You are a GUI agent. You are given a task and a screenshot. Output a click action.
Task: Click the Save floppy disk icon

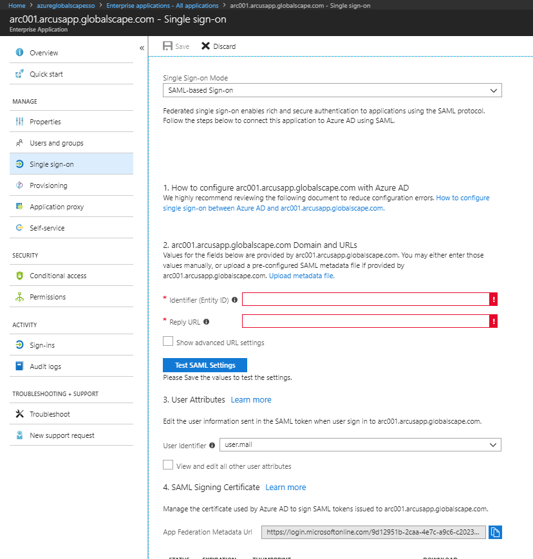coord(168,46)
